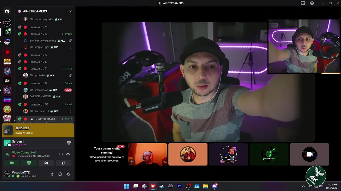The image size is (341, 191).
Task: Select the red square server icon
Action: point(7,52)
